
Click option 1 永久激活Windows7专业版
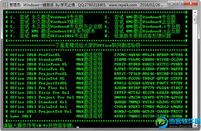click(47, 17)
